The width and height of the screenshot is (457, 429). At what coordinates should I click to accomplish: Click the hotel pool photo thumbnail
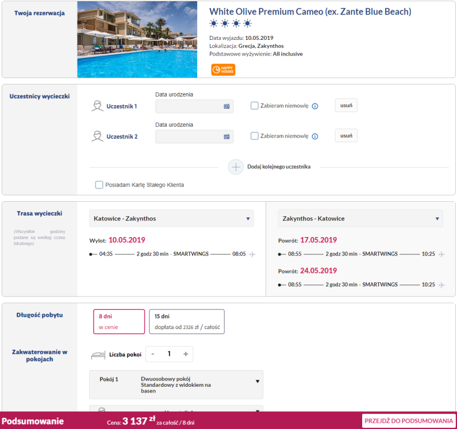click(x=137, y=39)
